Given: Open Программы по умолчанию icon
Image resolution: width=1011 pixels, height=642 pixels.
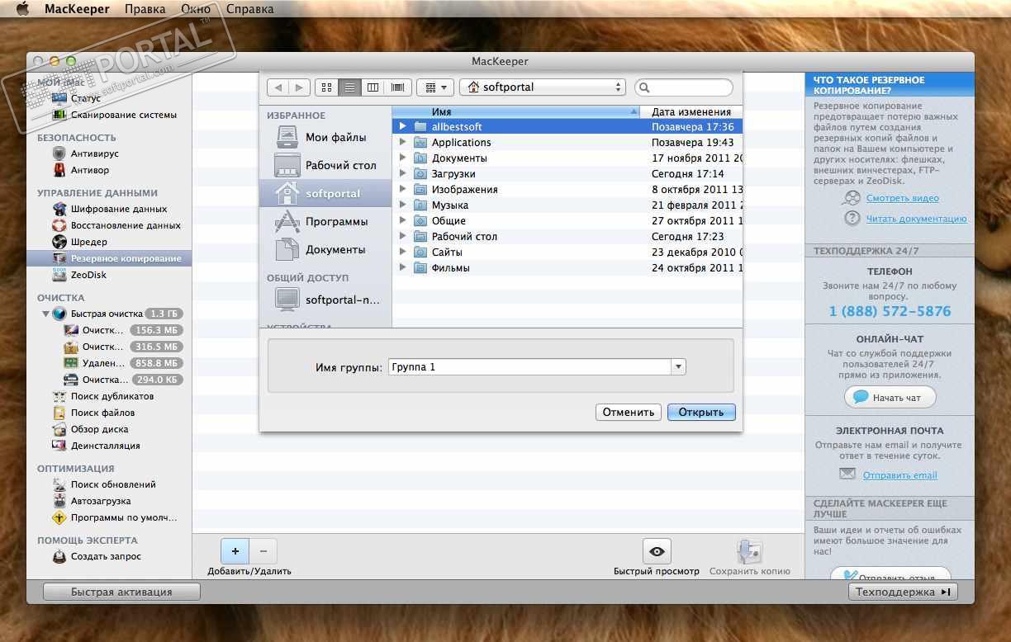Looking at the screenshot, I should 59,517.
